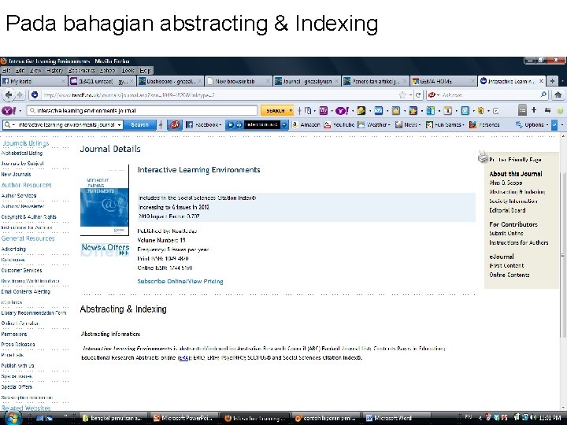Viewport: 567px width, 425px height.
Task: Click the News toolbar button
Action: pos(408,124)
